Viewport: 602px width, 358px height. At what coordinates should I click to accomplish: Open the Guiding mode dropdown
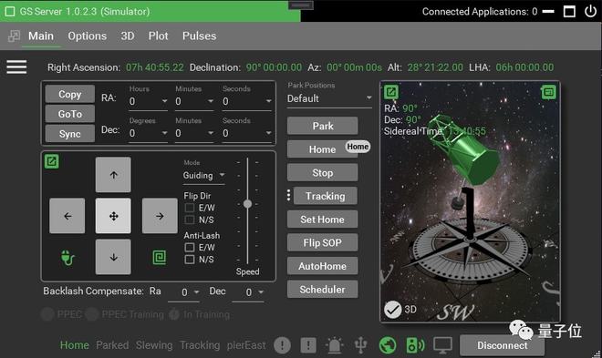click(204, 175)
